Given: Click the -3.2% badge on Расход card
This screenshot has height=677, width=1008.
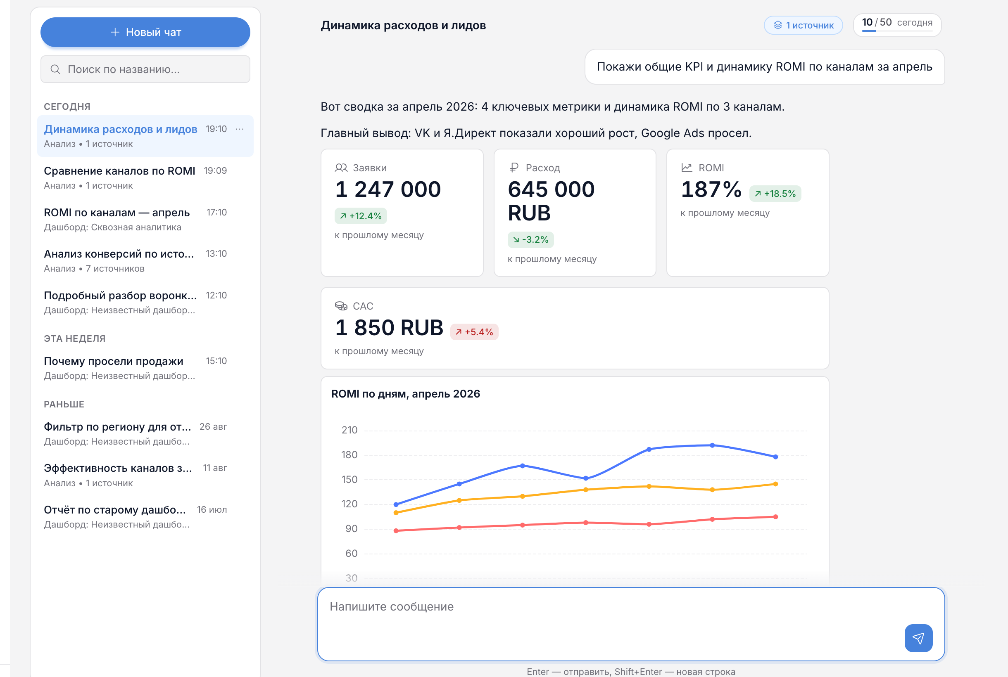Looking at the screenshot, I should pos(530,239).
